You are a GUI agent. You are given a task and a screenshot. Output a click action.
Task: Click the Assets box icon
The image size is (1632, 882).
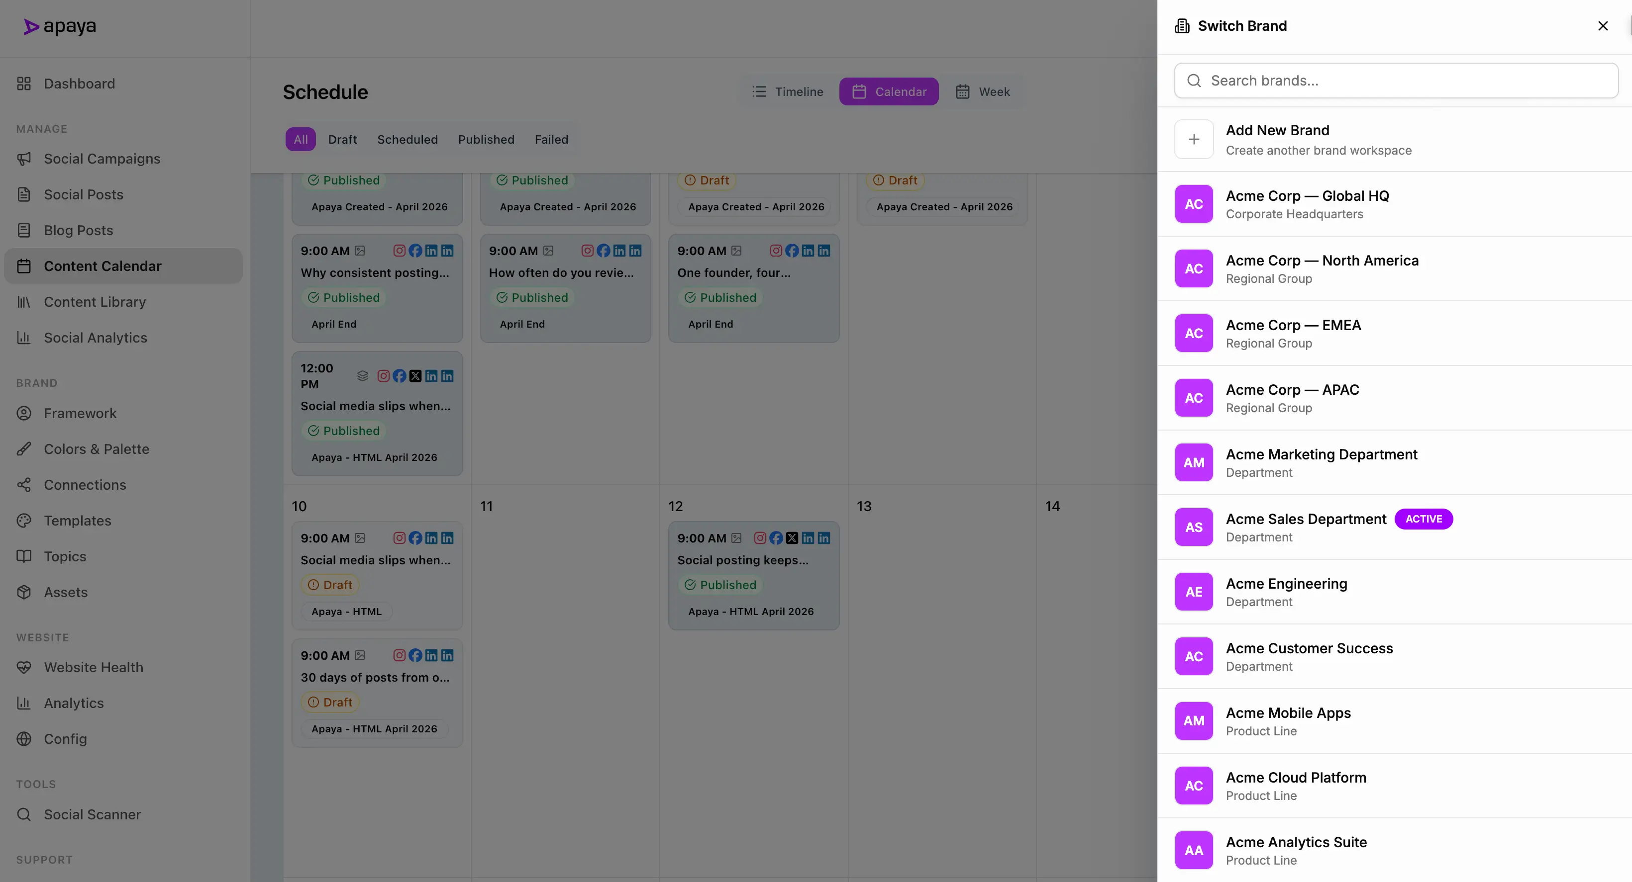[24, 592]
